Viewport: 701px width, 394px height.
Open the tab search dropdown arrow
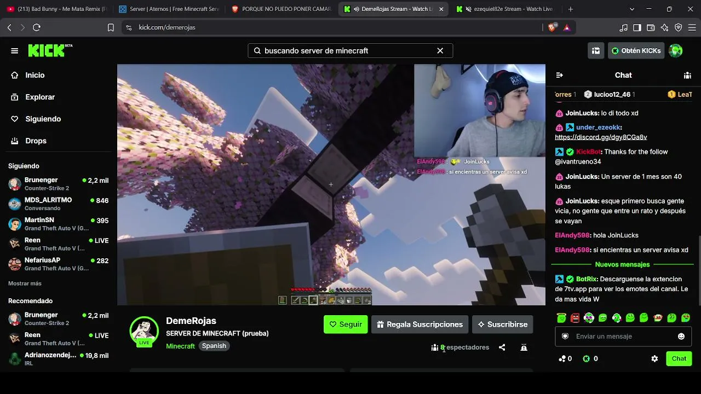pos(632,9)
